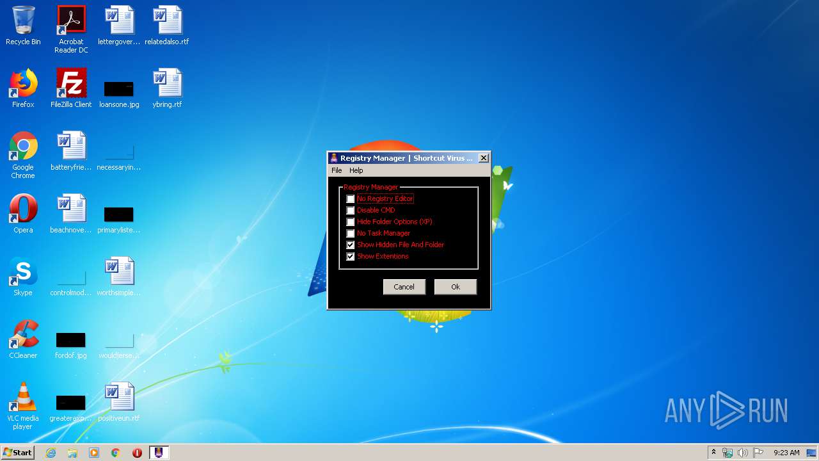Close the Registry Manager window
Image resolution: width=819 pixels, height=461 pixels.
484,158
